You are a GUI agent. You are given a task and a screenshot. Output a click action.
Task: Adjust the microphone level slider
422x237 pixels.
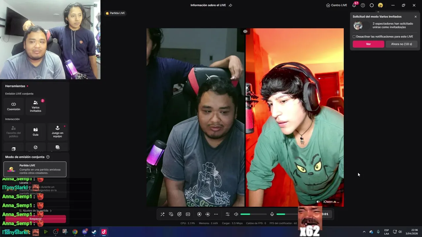point(287,214)
